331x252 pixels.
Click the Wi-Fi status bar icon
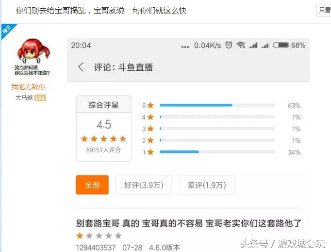(x=241, y=45)
